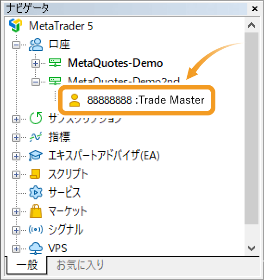Click the scrollbar up arrow
Viewport: 264px width, 280px height.
[x=251, y=25]
